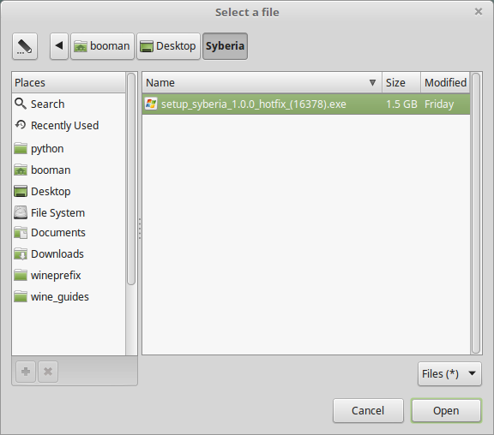
Task: Click the Downloads folder icon
Action: tap(21, 253)
